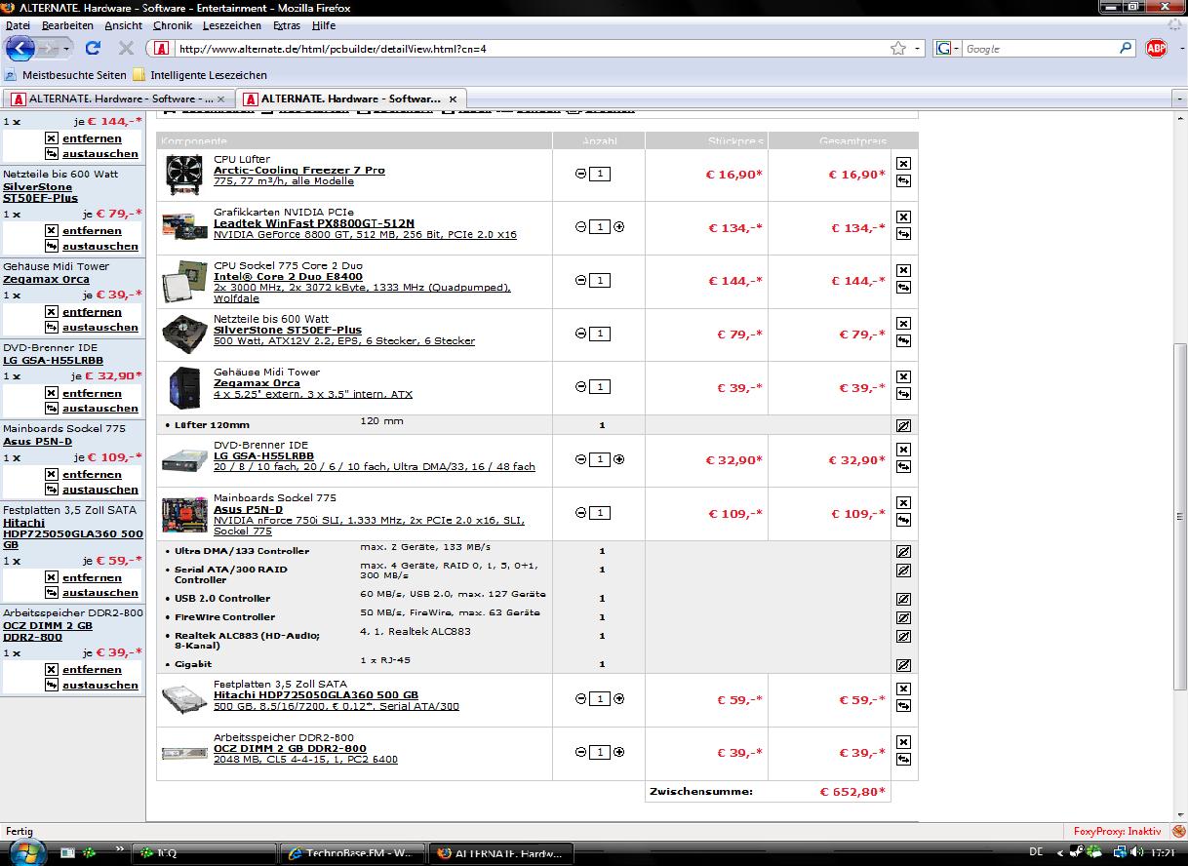Open the address bar dropdown arrow
The height and width of the screenshot is (866, 1188).
coord(918,48)
